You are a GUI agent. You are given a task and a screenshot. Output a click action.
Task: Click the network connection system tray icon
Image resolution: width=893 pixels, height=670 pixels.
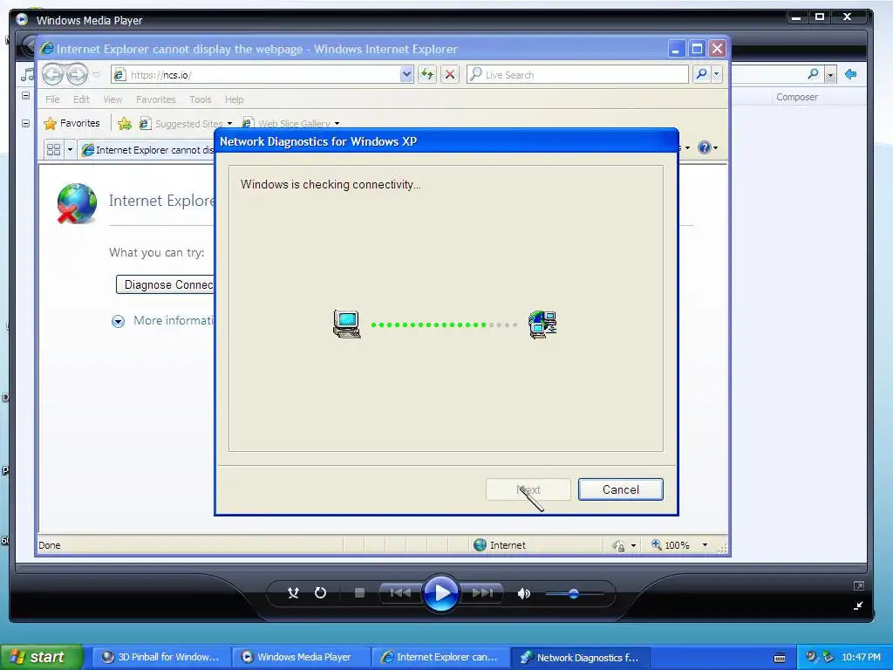click(828, 657)
